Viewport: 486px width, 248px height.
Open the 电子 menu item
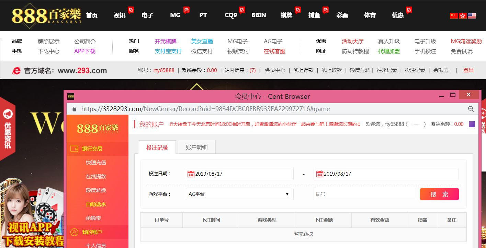click(147, 15)
